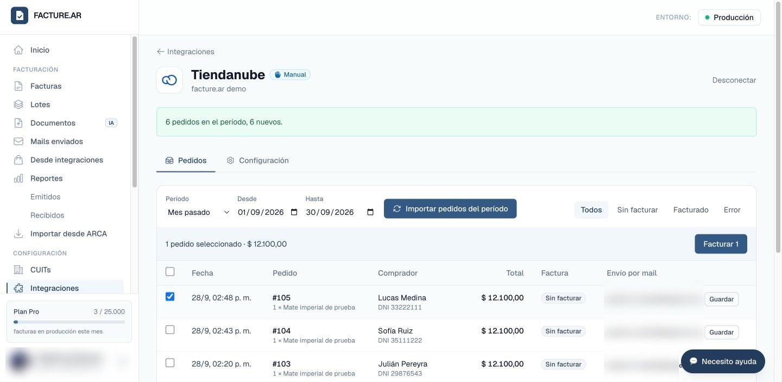Click Guardar for order #104
This screenshot has height=382, width=782.
point(722,332)
